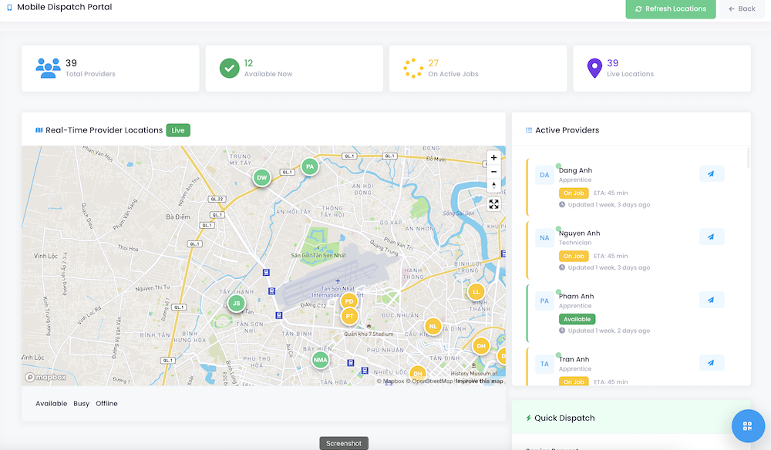This screenshot has width=771, height=450.
Task: Dispatch Dang Anh using the paper plane icon
Action: tap(711, 173)
